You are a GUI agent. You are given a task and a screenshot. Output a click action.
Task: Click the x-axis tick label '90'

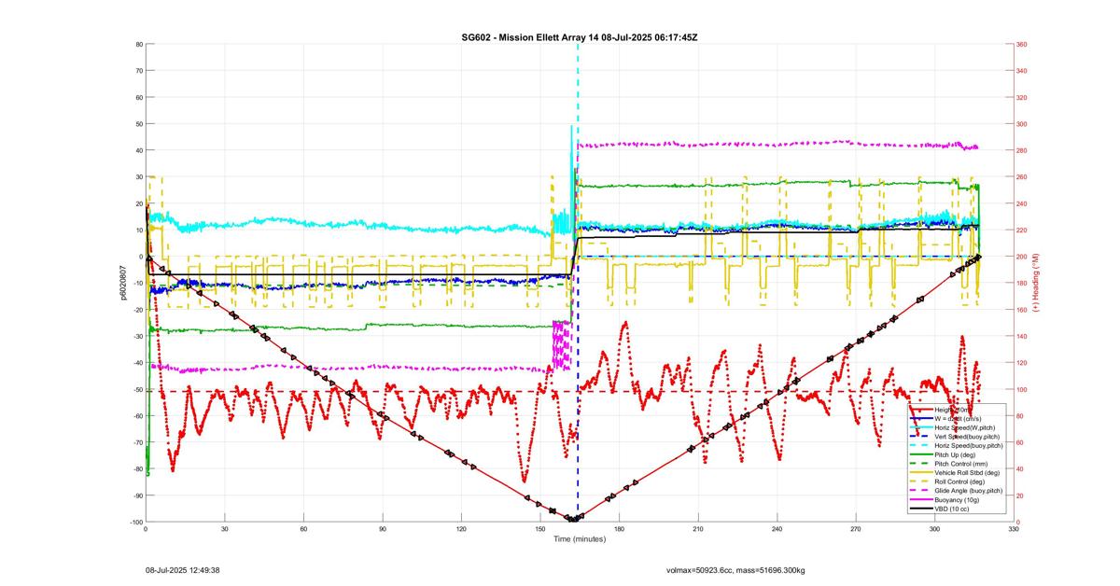pyautogui.click(x=382, y=529)
